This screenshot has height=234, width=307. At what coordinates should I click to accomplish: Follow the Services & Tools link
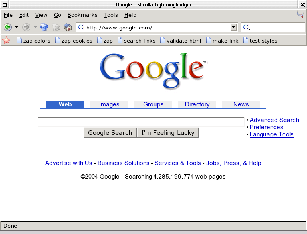tap(178, 163)
